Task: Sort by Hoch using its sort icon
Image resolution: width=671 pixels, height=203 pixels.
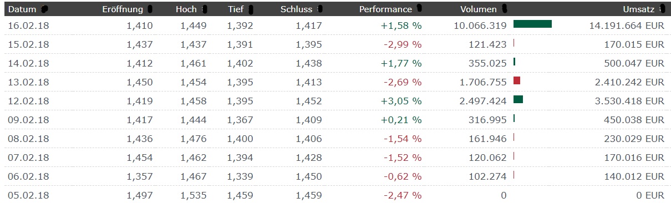Action: coord(205,9)
